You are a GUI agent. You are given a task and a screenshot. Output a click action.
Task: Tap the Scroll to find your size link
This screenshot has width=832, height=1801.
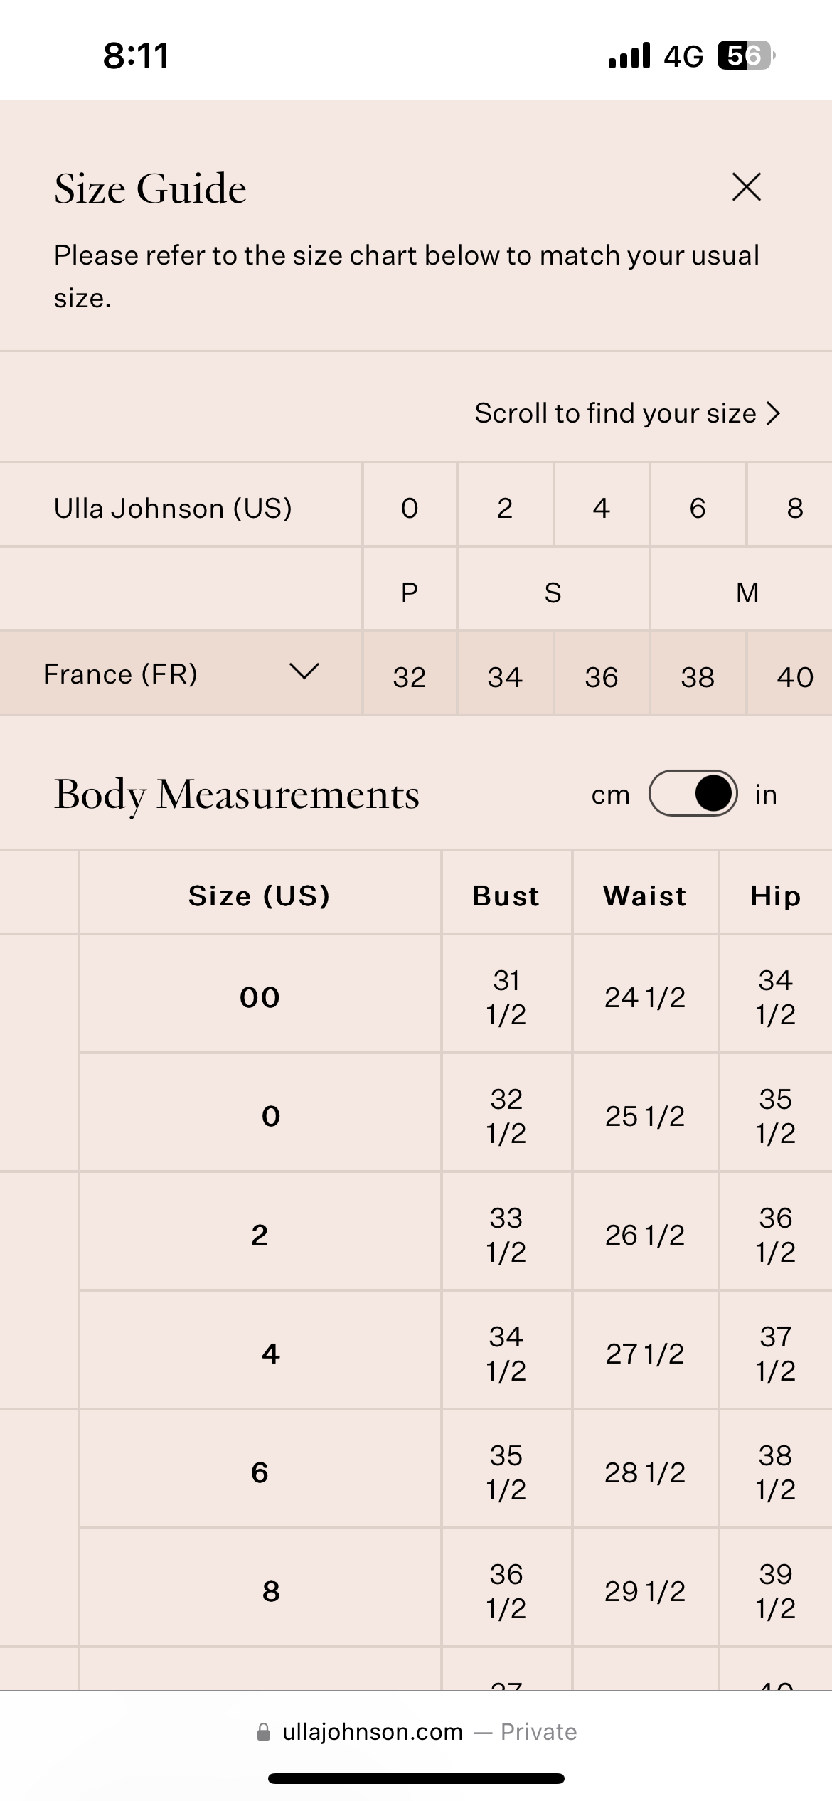[615, 413]
